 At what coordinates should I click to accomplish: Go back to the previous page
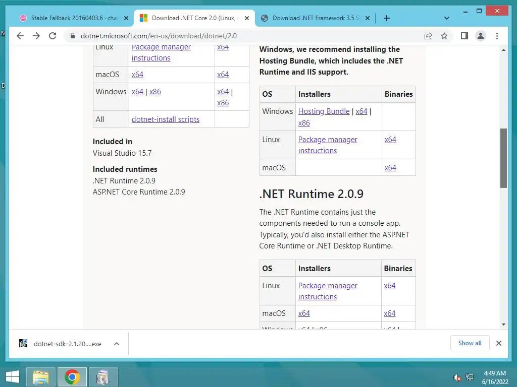point(20,36)
